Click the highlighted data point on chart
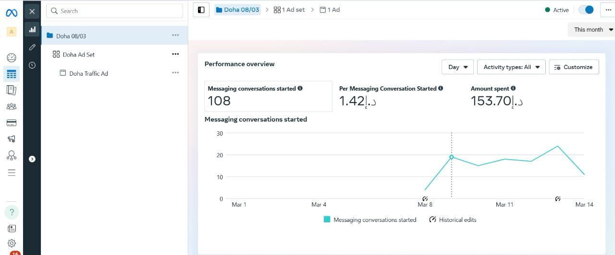The width and height of the screenshot is (615, 255). pos(451,157)
